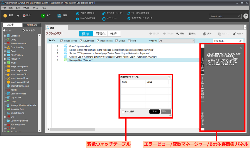Select the Launch Website command
This screenshot has width=251, height=150.
[18, 94]
